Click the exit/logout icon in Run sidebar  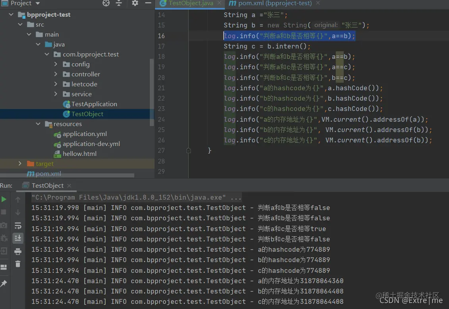[x=4, y=251]
